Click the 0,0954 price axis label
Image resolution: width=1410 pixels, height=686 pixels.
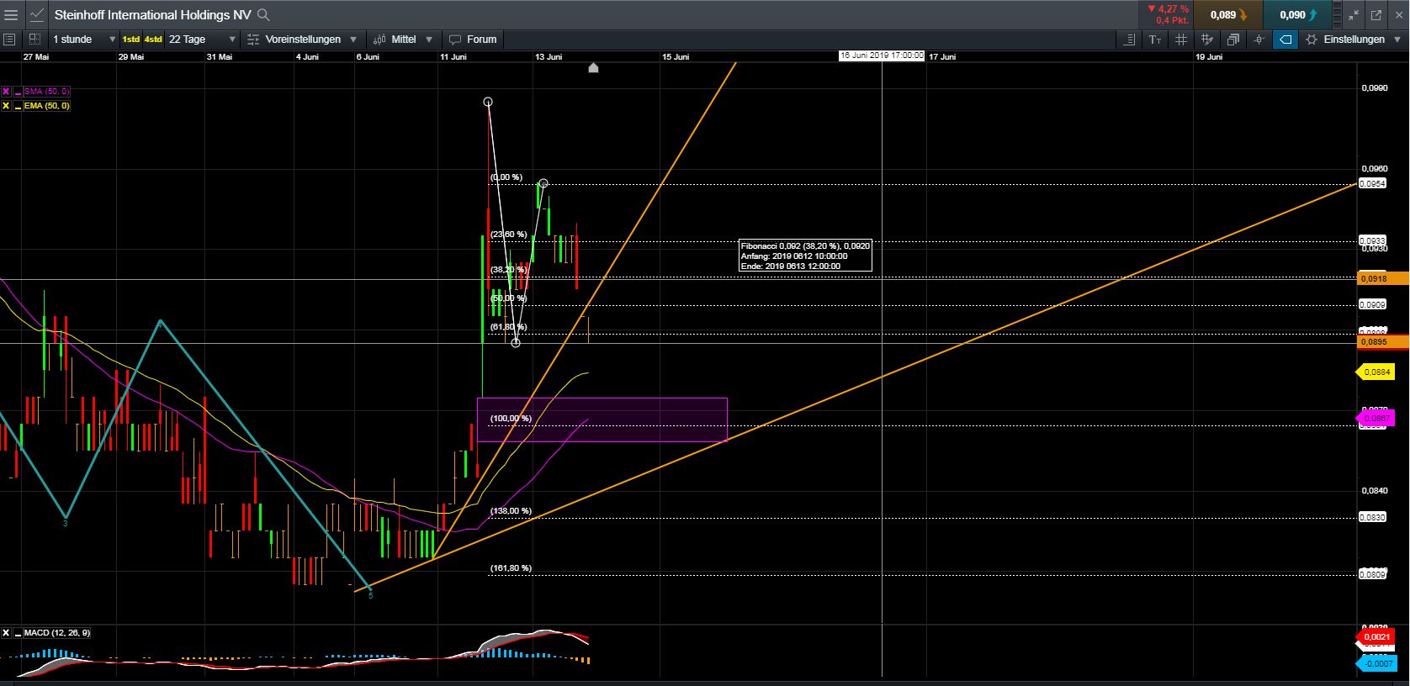pos(1373,184)
